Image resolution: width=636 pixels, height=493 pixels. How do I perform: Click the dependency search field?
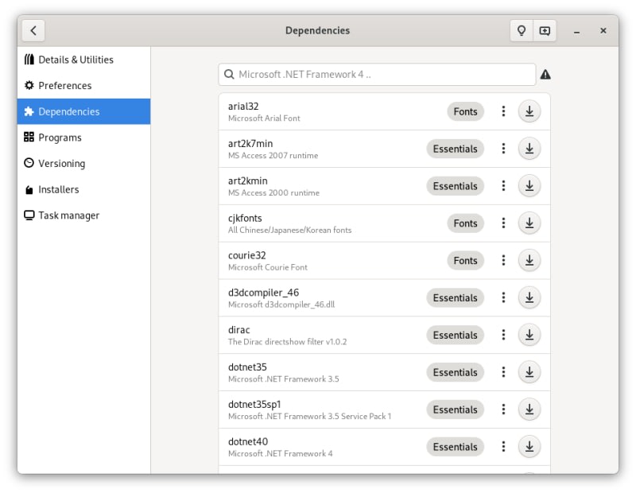click(377, 75)
